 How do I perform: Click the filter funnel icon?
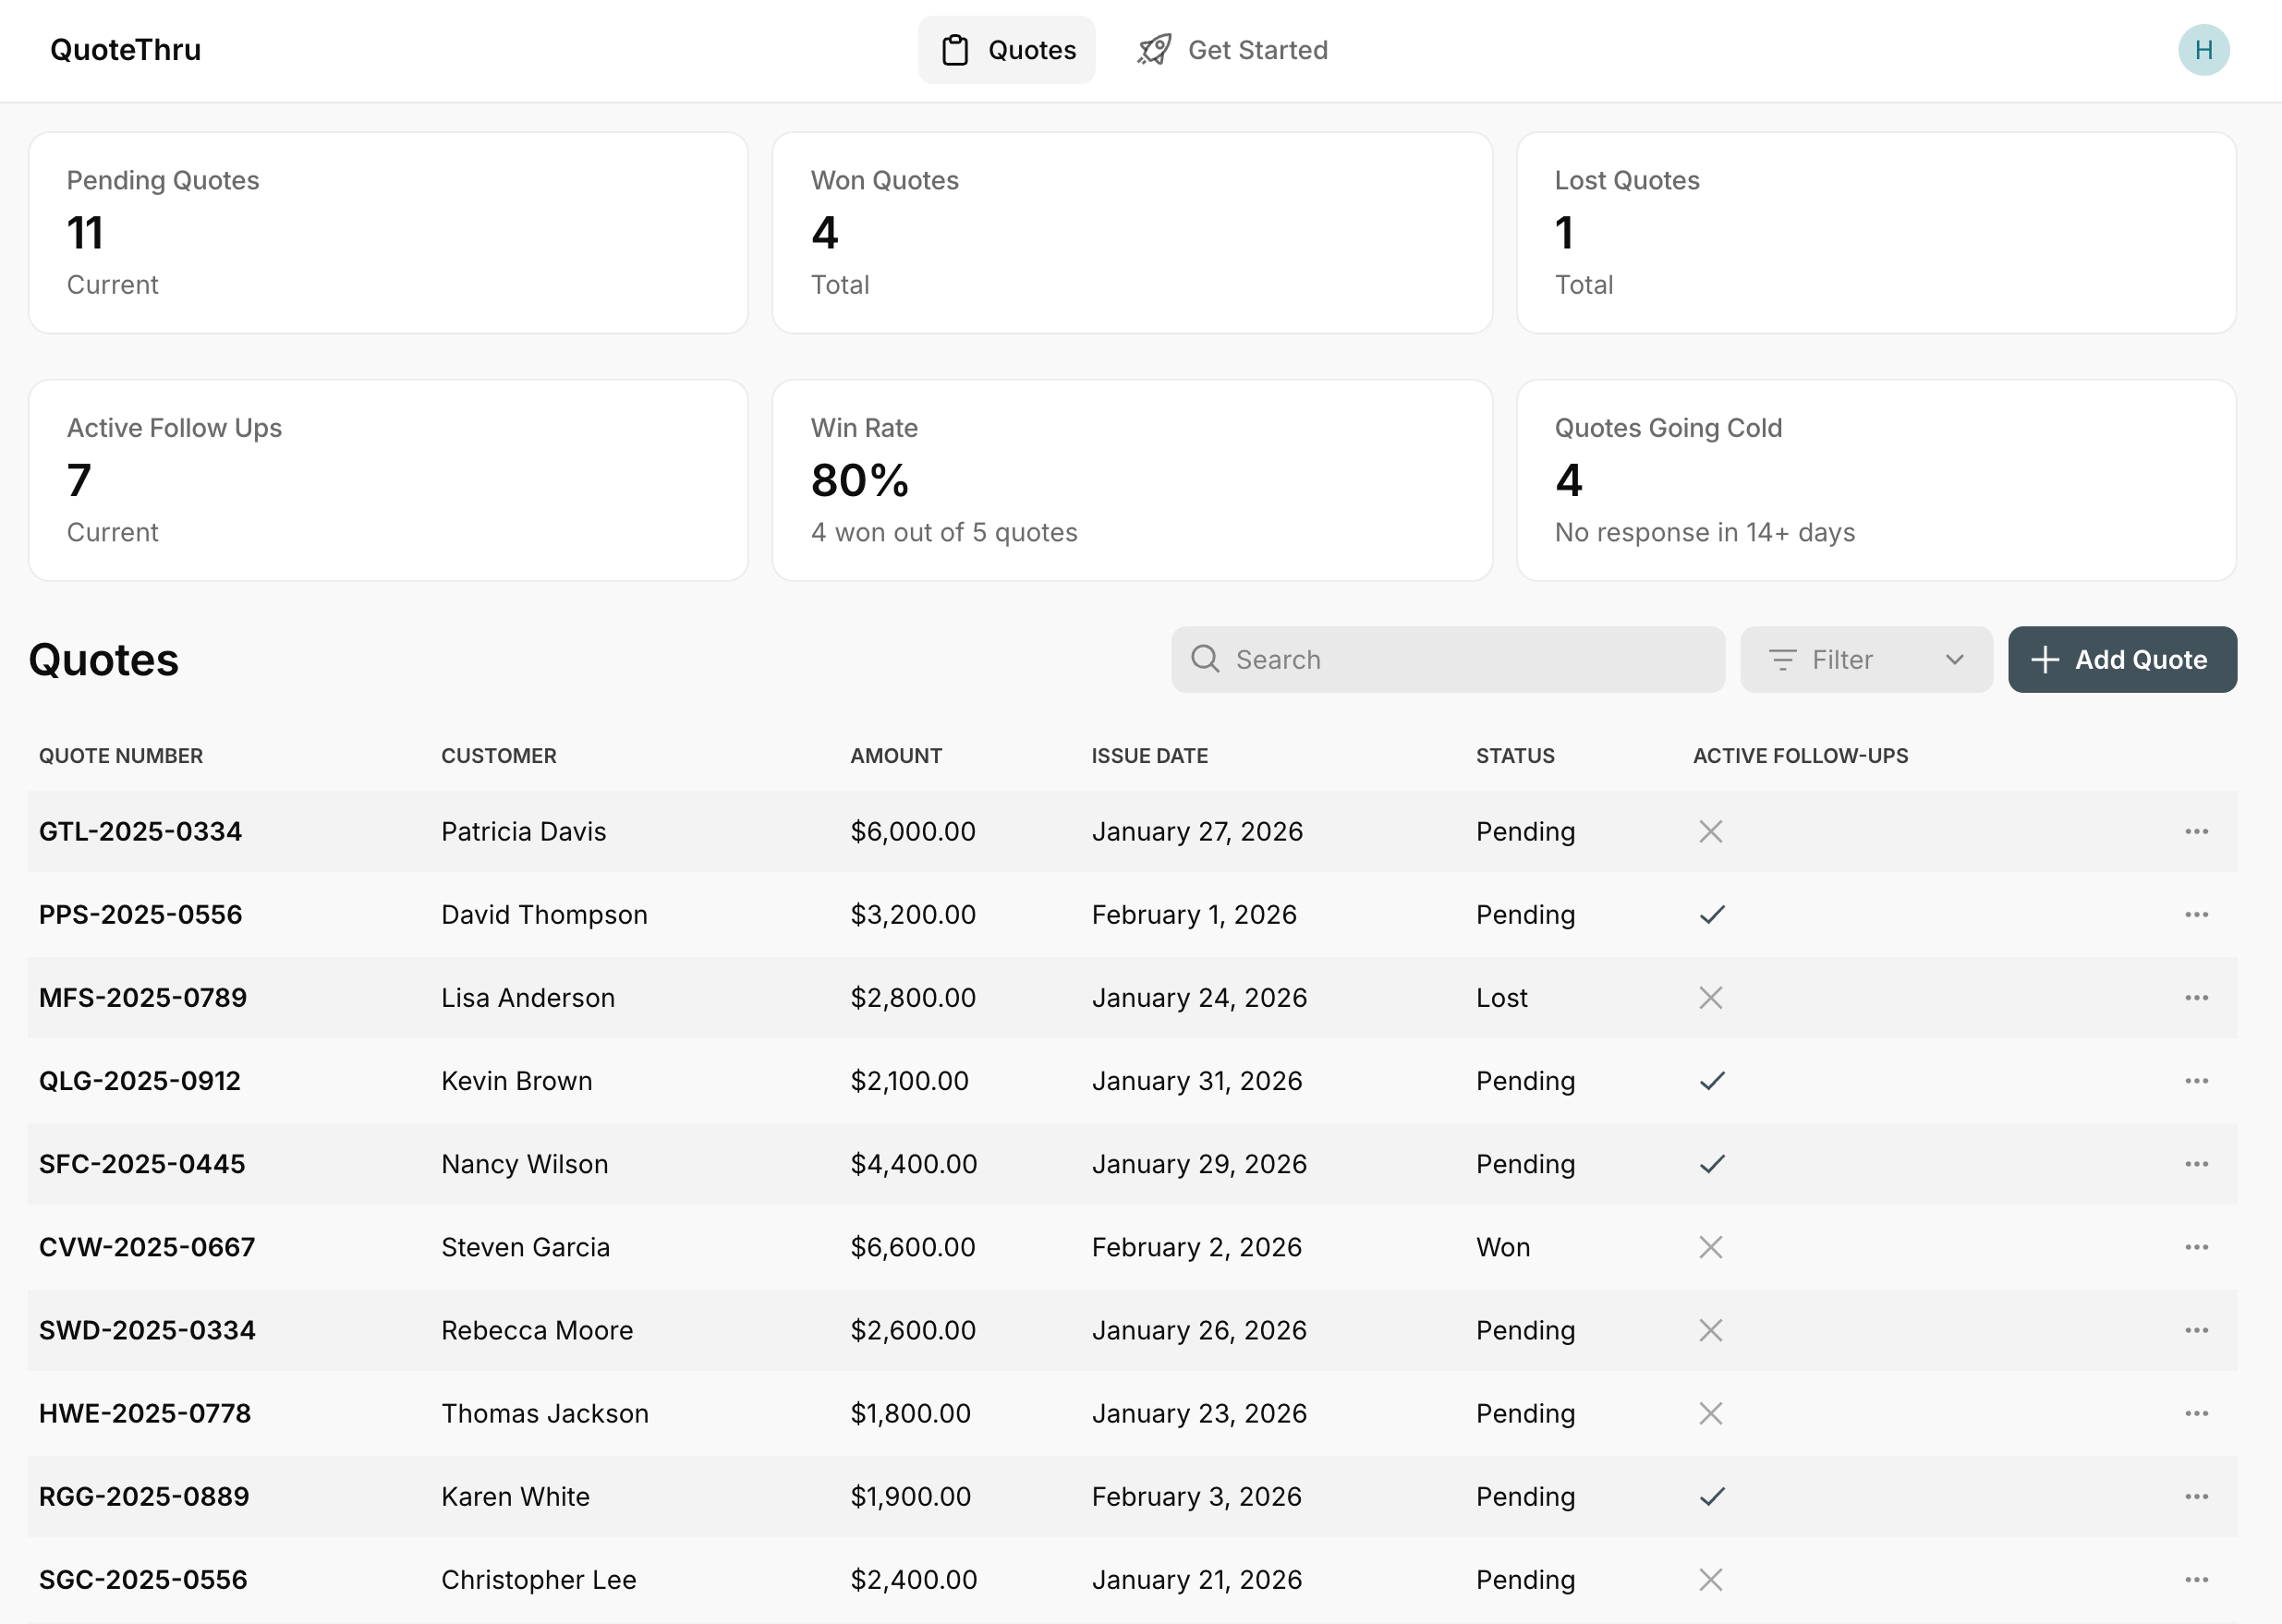tap(1784, 659)
